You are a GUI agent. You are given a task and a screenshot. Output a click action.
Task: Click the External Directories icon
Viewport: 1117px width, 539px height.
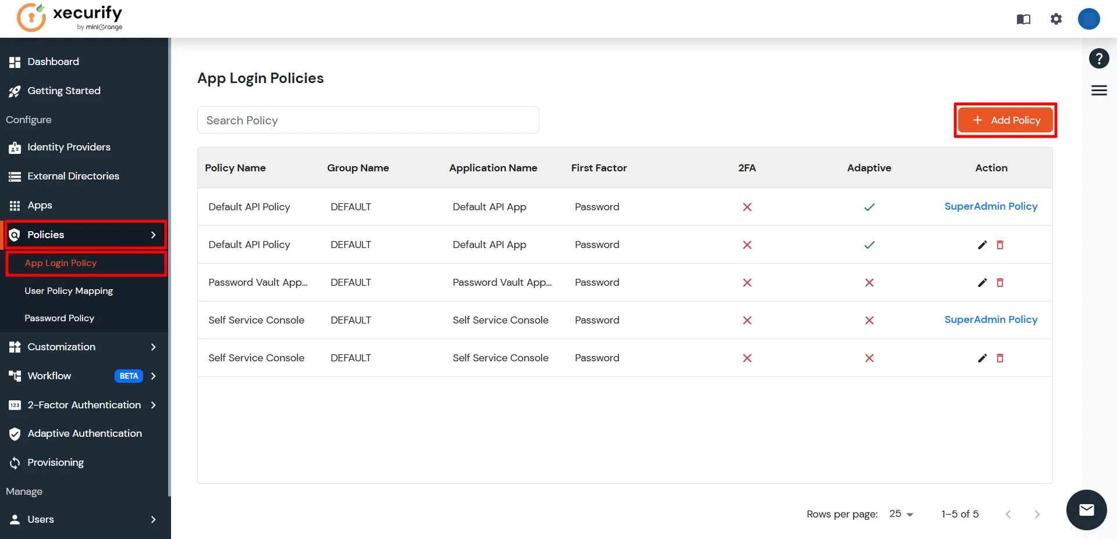pyautogui.click(x=15, y=177)
